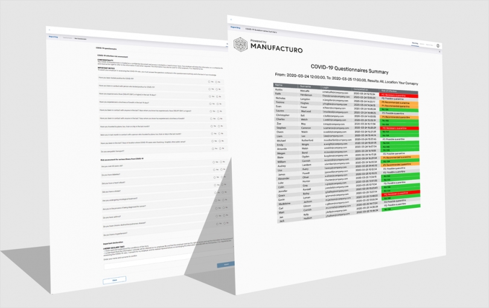Click the COVID-19 questionnaire heading in left window

(106, 49)
